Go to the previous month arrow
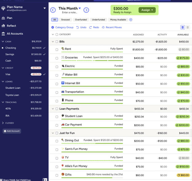 point(53,10)
